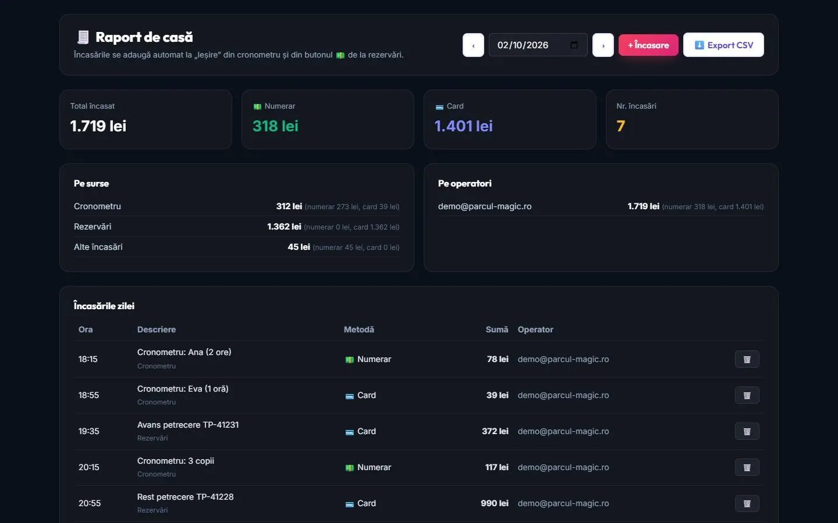838x523 pixels.
Task: Click the cash icon in Numerar card
Action: pyautogui.click(x=257, y=106)
